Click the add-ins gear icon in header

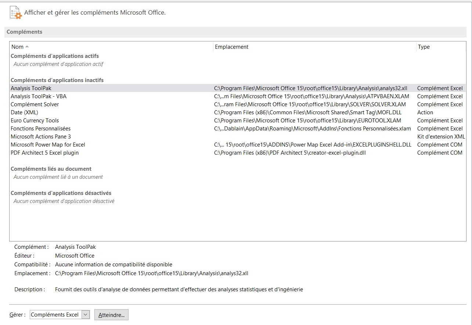(16, 13)
